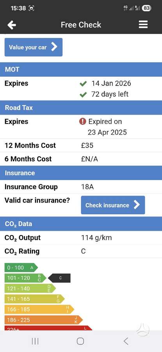Select the MOT section header

(x=81, y=69)
